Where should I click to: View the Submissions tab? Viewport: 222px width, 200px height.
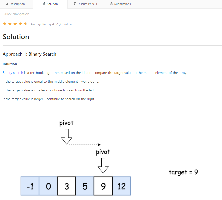coord(120,4)
